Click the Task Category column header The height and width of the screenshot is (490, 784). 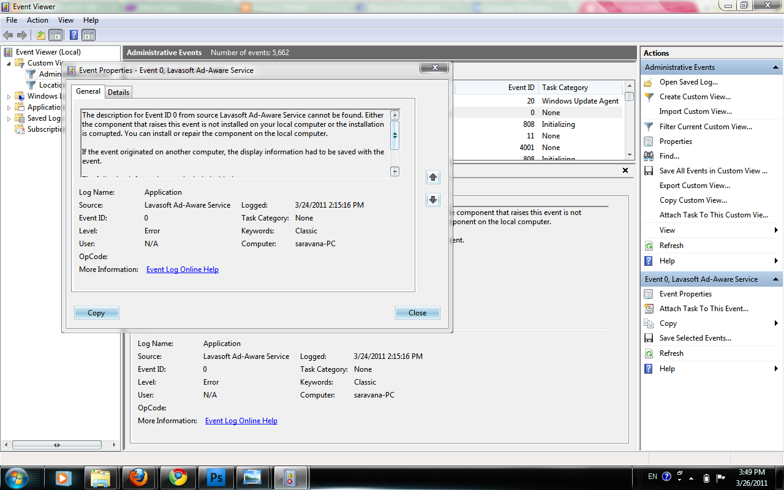tap(565, 88)
